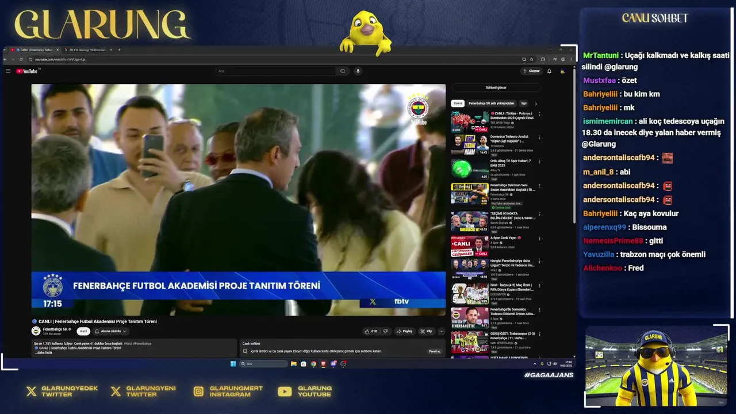Viewport: 736px width, 414px height.
Task: Switch to the X'te Glarung browser tab
Action: (87, 50)
